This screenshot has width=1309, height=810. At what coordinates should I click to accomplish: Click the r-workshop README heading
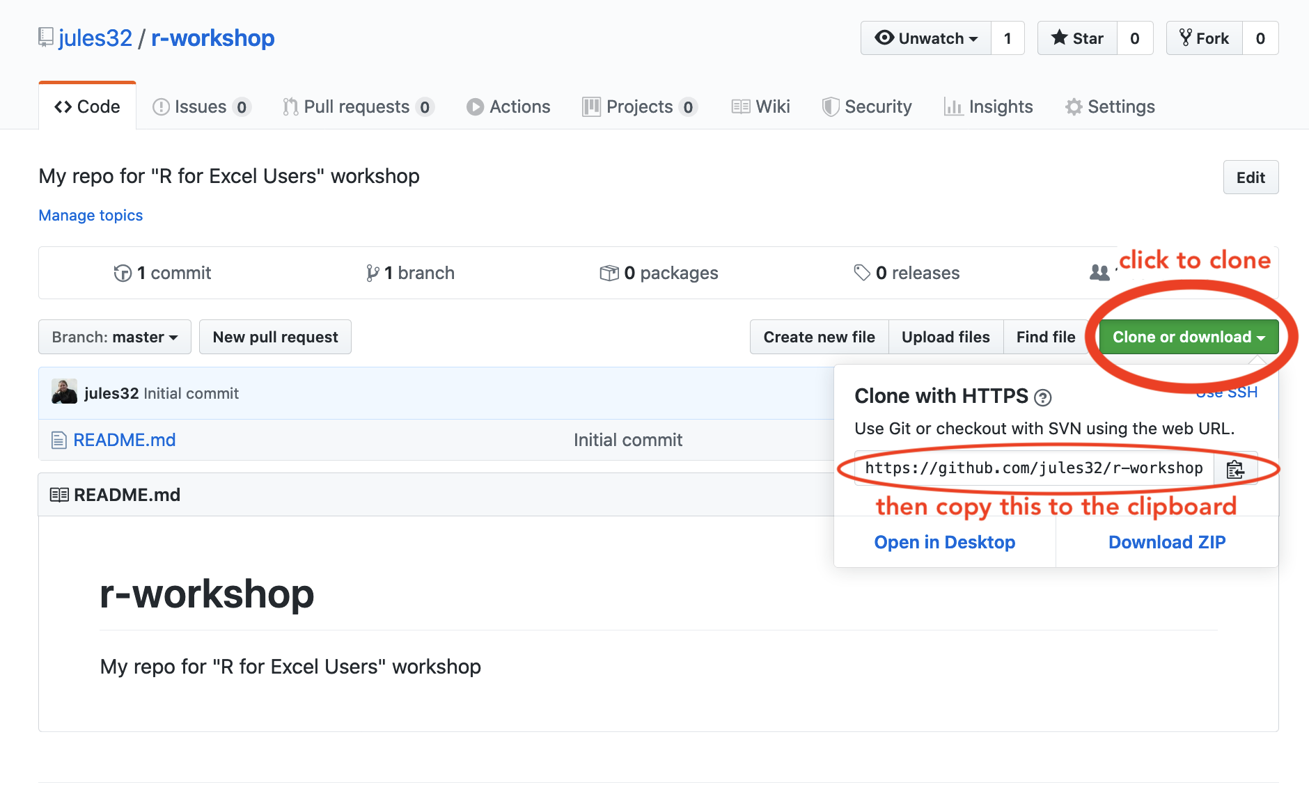(x=207, y=594)
